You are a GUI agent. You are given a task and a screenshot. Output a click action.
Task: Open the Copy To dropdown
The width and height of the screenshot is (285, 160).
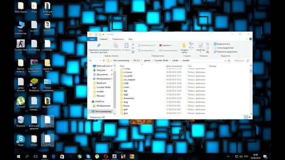pos(146,50)
